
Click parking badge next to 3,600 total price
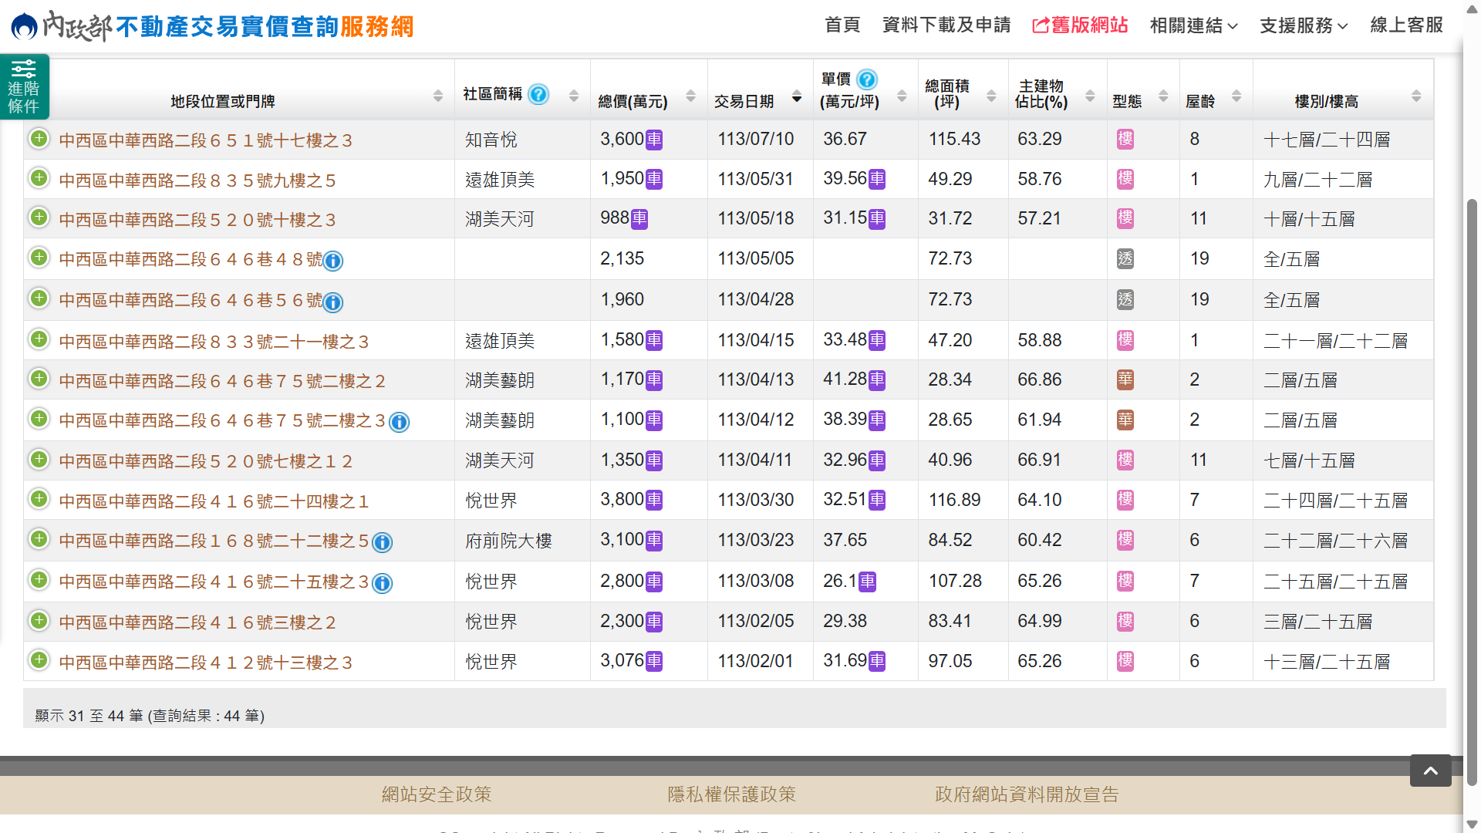pos(654,140)
